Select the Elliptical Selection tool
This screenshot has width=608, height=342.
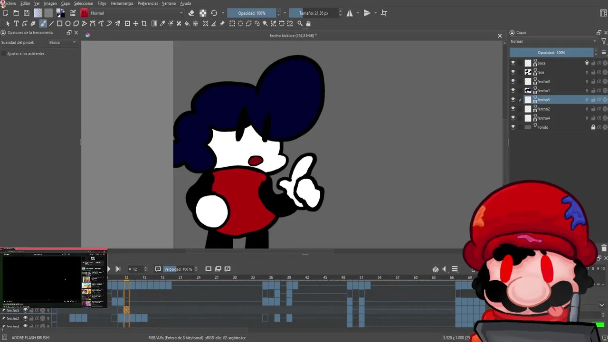[x=241, y=23]
